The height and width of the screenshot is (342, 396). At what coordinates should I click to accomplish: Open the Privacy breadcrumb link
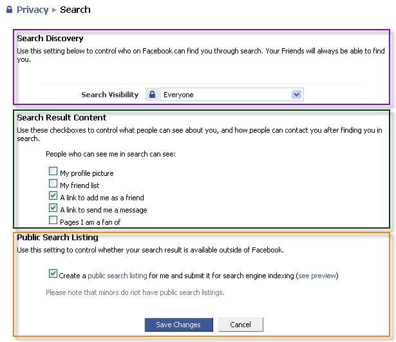pyautogui.click(x=32, y=10)
